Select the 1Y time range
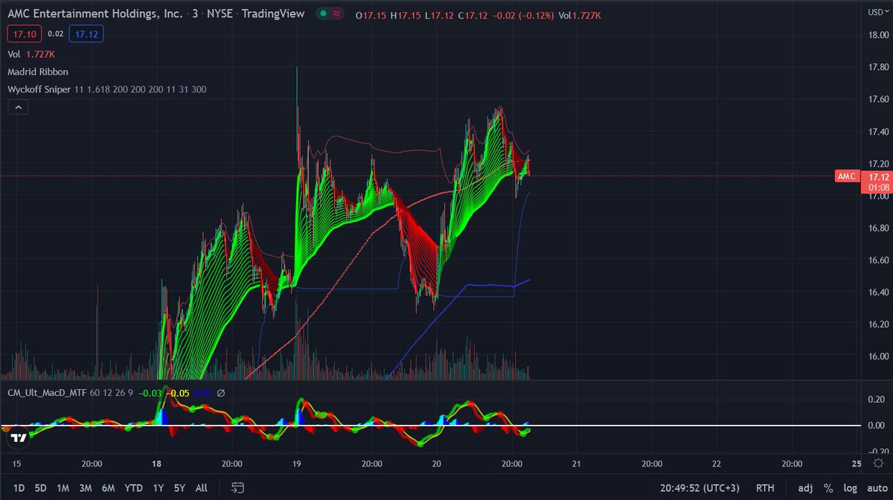The image size is (893, 500). [158, 488]
